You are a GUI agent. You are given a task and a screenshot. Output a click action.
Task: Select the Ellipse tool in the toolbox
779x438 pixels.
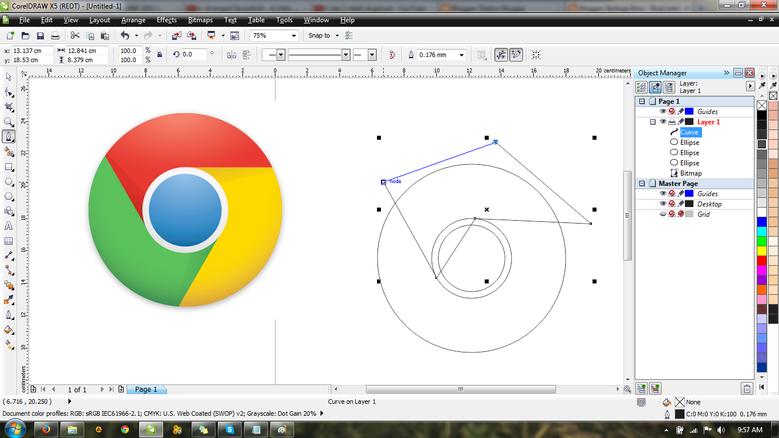(9, 181)
